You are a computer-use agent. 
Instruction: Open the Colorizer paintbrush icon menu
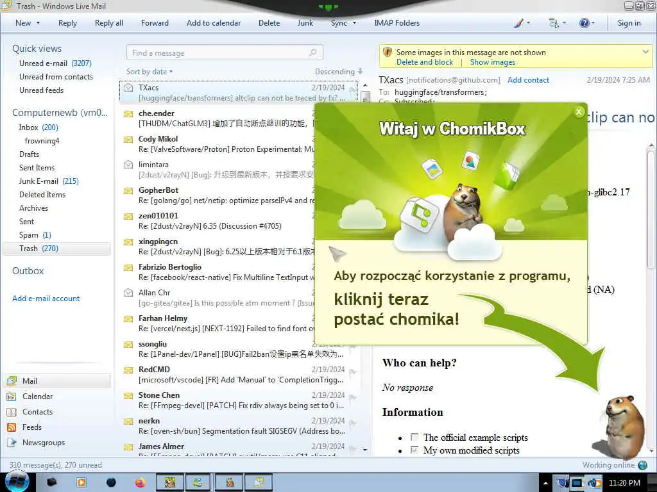click(x=518, y=24)
